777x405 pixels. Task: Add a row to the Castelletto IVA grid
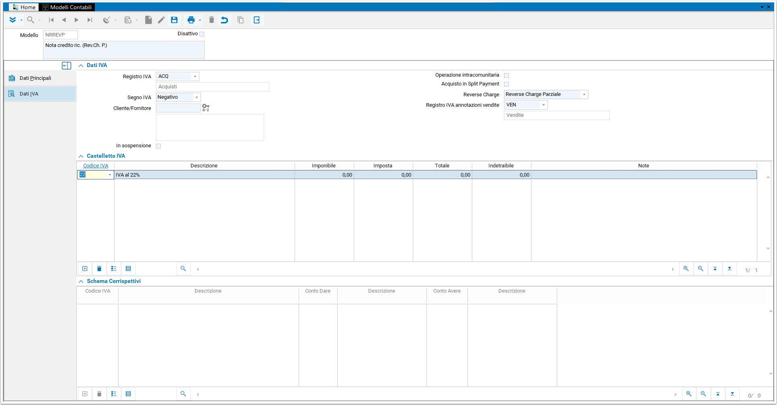pyautogui.click(x=85, y=269)
